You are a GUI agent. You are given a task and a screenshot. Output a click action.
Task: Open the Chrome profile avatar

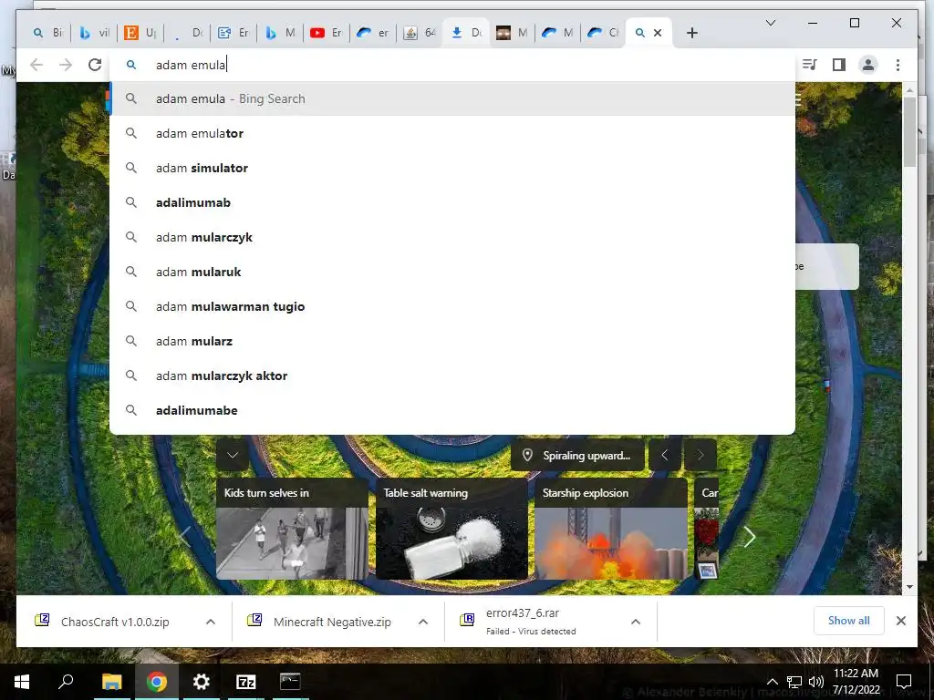tap(868, 65)
